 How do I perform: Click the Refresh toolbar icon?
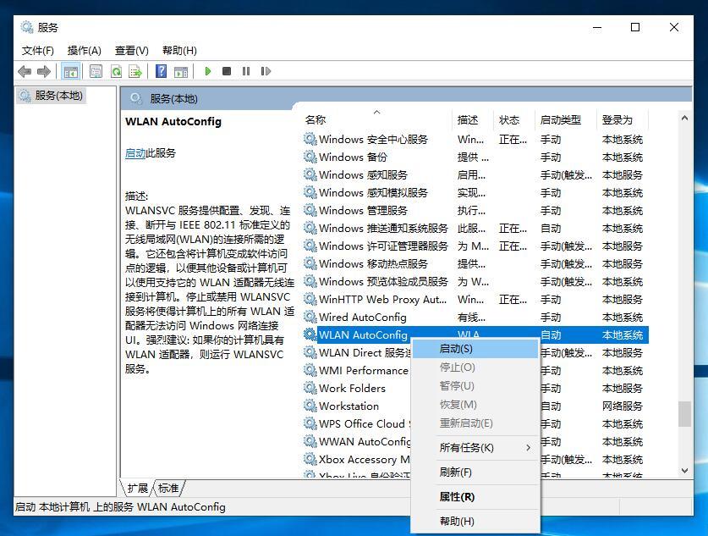pyautogui.click(x=116, y=72)
